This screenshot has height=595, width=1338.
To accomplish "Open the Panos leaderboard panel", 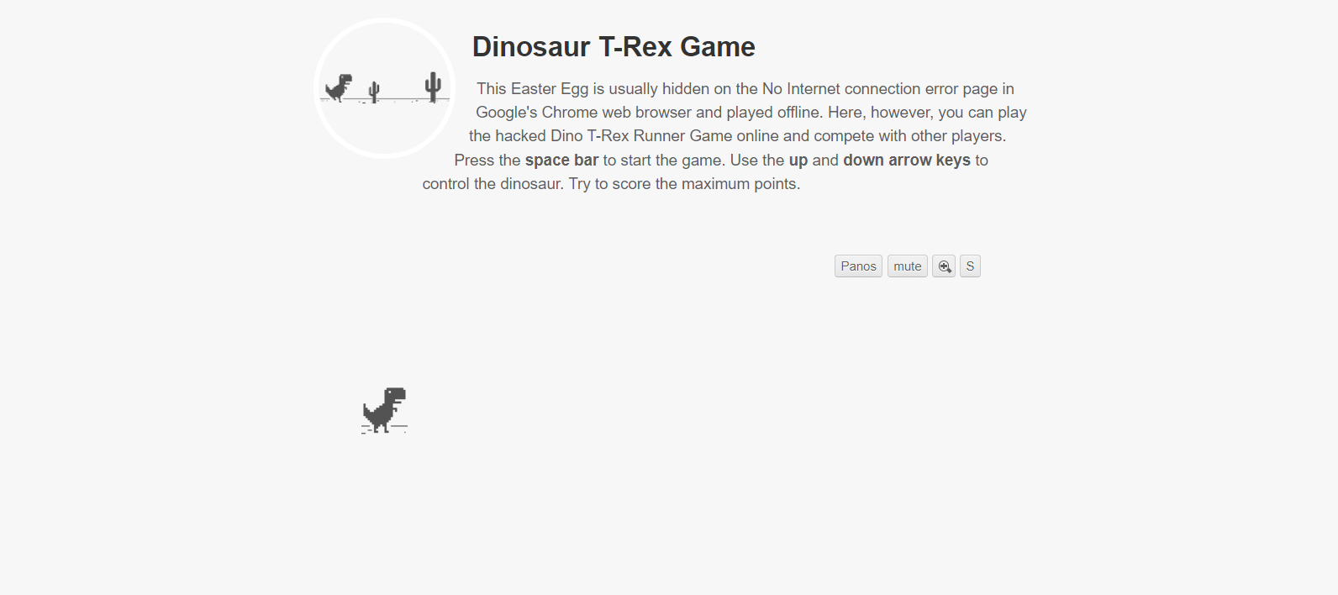I will click(857, 266).
